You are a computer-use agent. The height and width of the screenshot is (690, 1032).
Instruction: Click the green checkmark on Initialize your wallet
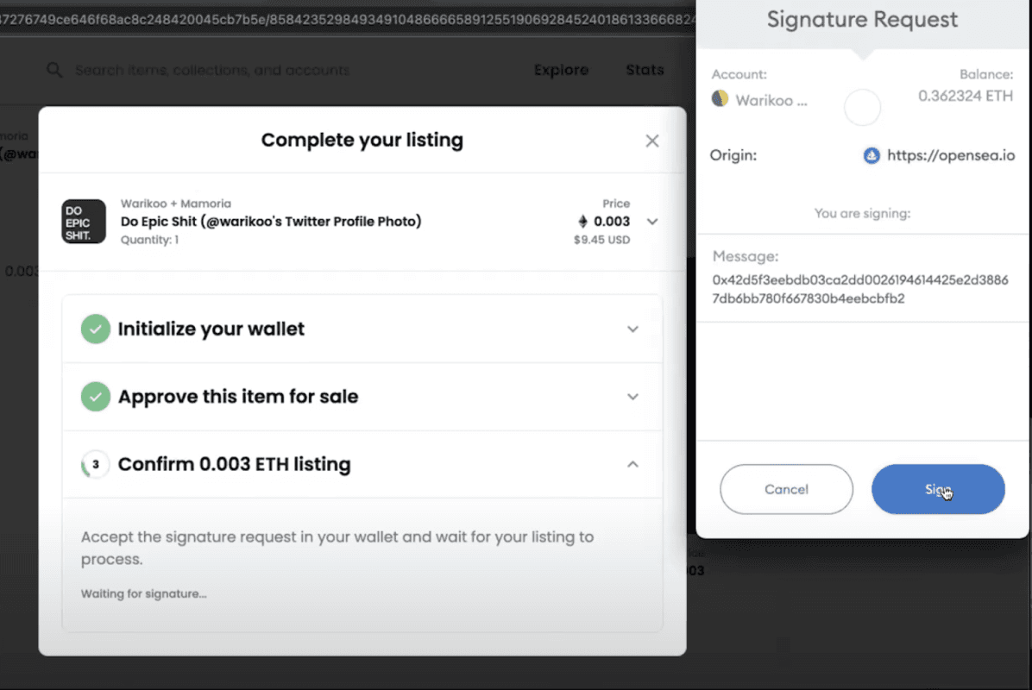point(96,329)
